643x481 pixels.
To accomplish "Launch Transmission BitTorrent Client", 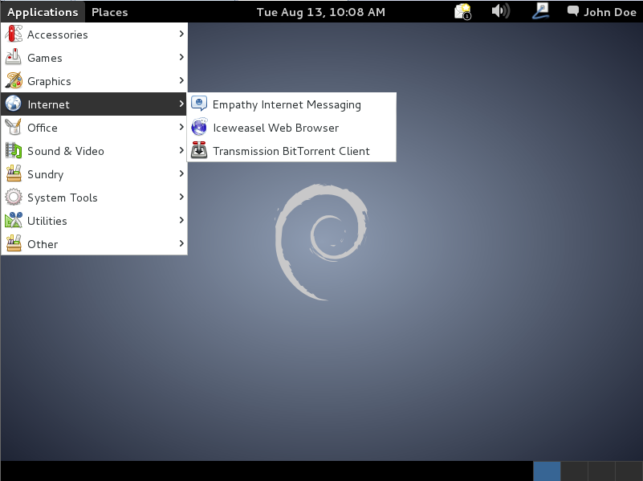I will 291,151.
